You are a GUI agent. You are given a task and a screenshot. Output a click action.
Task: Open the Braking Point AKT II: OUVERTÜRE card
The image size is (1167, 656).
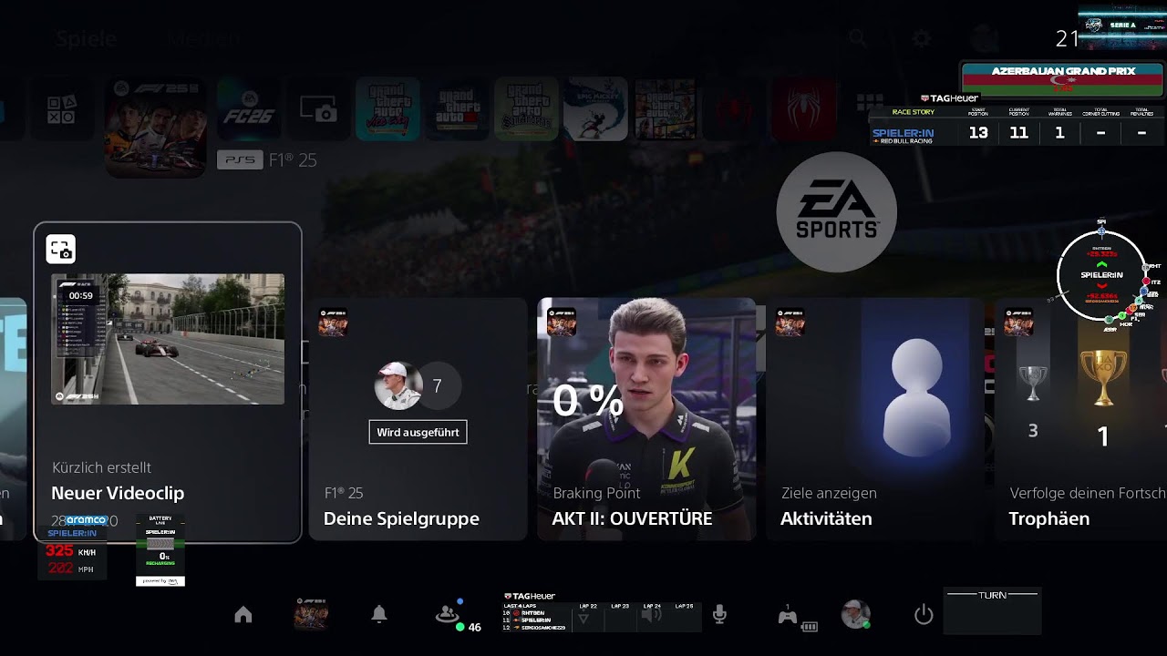click(x=646, y=419)
